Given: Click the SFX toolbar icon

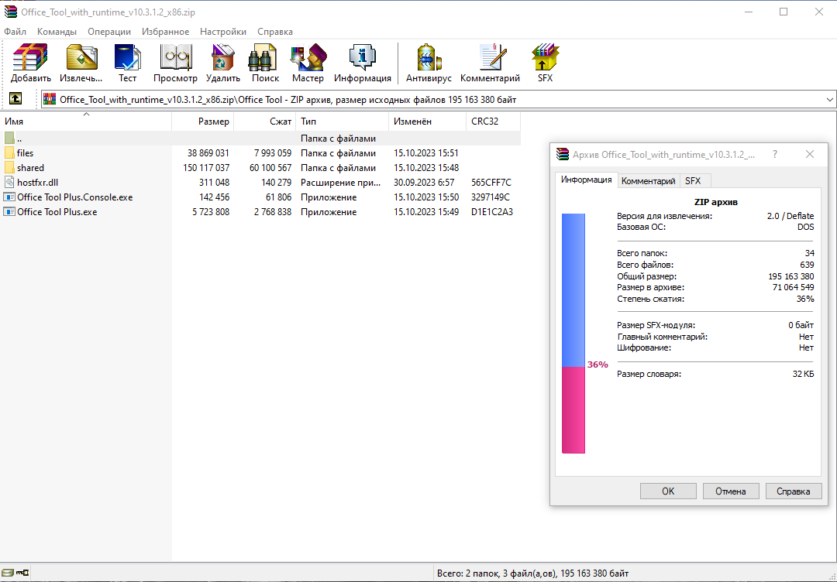Looking at the screenshot, I should (545, 57).
